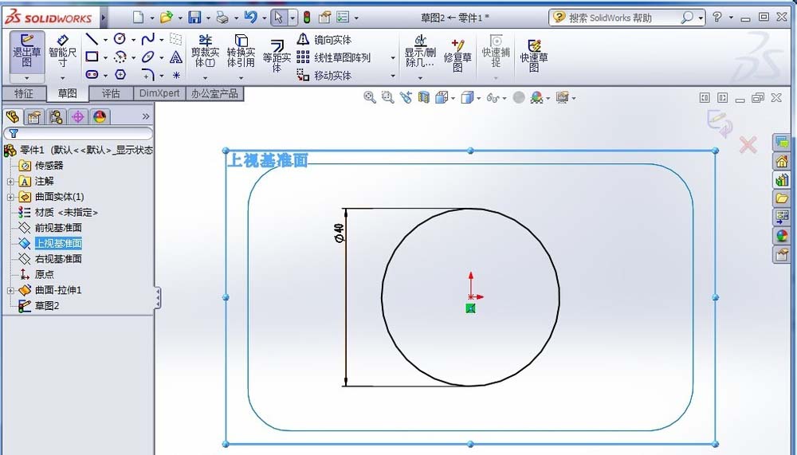Open dropdown under Trim Entities (剪裁实体)
797x455 pixels.
pyautogui.click(x=206, y=78)
